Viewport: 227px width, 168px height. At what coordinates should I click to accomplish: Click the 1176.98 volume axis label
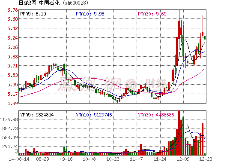9,119
